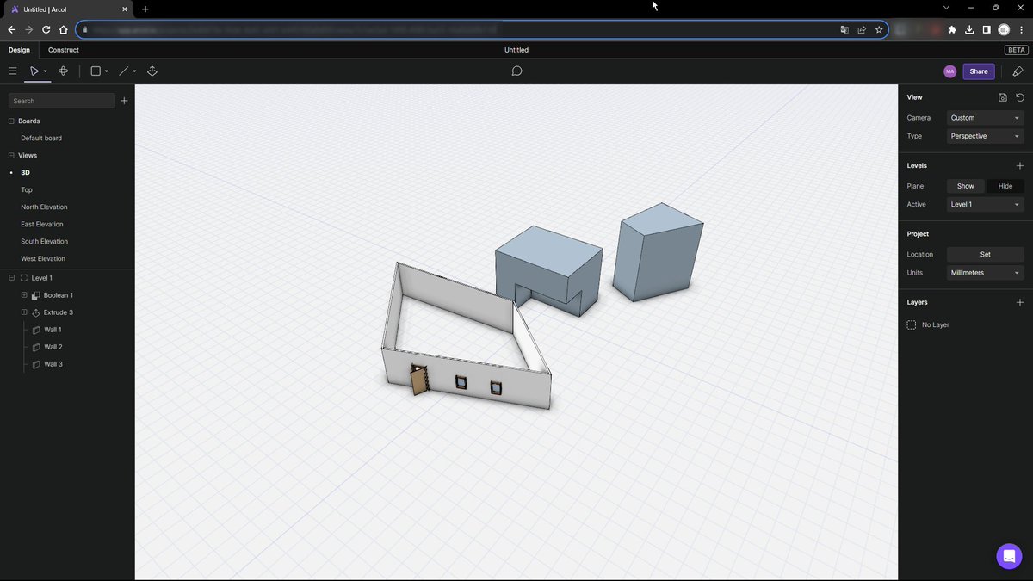1033x581 pixels.
Task: Select Wall 1 in the tree
Action: [53, 330]
